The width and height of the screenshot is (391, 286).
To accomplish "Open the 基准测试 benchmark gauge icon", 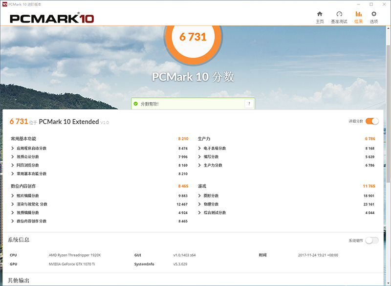I will tap(339, 14).
